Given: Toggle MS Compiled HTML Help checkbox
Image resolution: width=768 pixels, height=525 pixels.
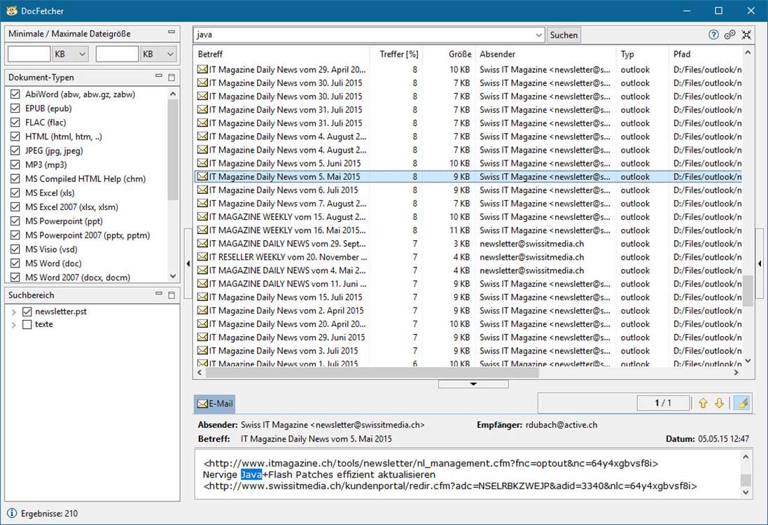Looking at the screenshot, I should 15,178.
